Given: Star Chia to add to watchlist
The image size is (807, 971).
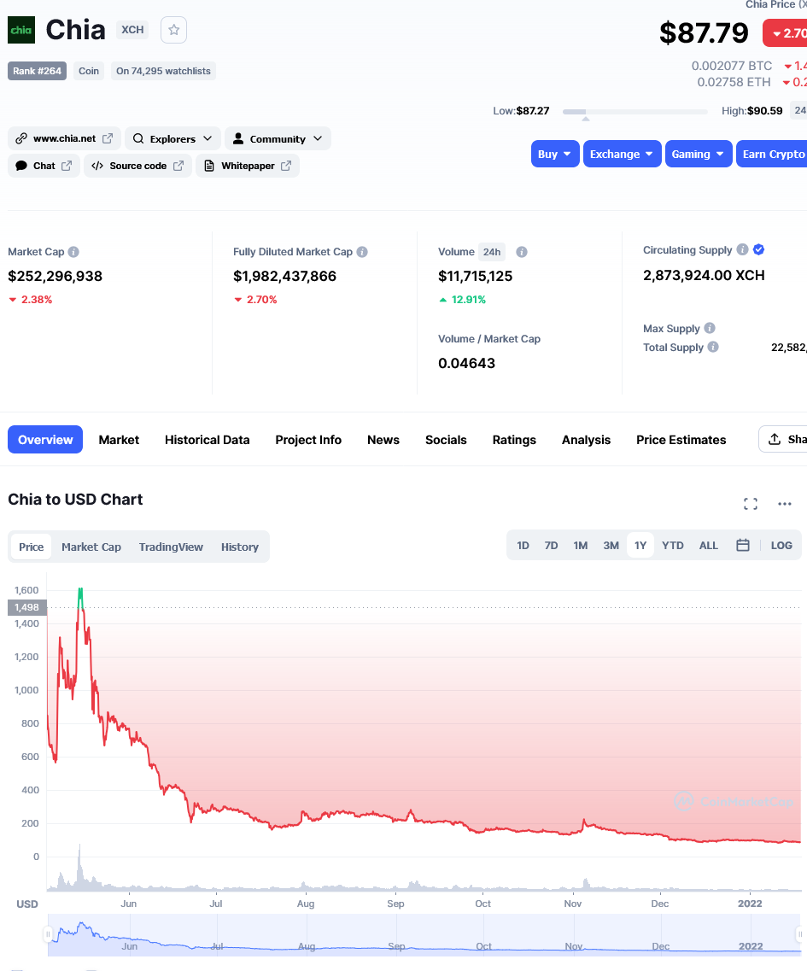Looking at the screenshot, I should click(x=173, y=30).
